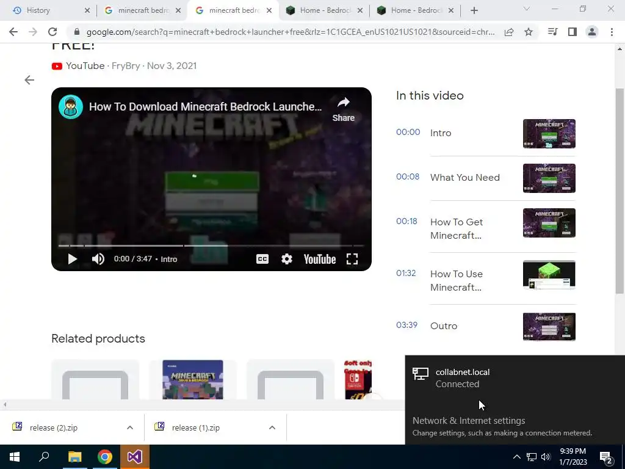Image resolution: width=625 pixels, height=469 pixels.
Task: Click the YouTube logo in the player
Action: (x=319, y=259)
